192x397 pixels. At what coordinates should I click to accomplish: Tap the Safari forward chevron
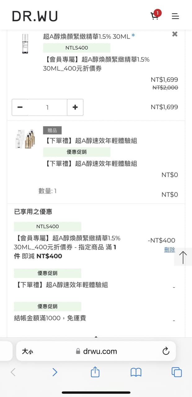(55, 372)
